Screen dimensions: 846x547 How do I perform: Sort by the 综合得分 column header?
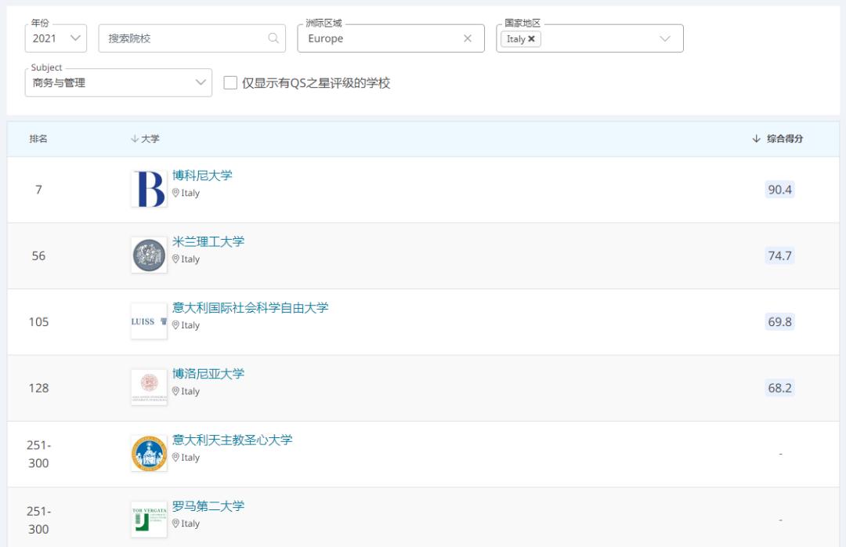[x=785, y=139]
